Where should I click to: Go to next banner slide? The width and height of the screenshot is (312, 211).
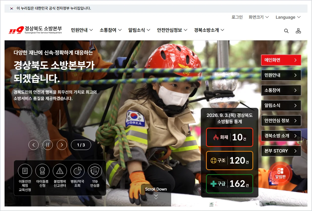click(x=62, y=145)
